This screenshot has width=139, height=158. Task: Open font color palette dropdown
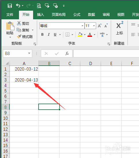[95, 35]
